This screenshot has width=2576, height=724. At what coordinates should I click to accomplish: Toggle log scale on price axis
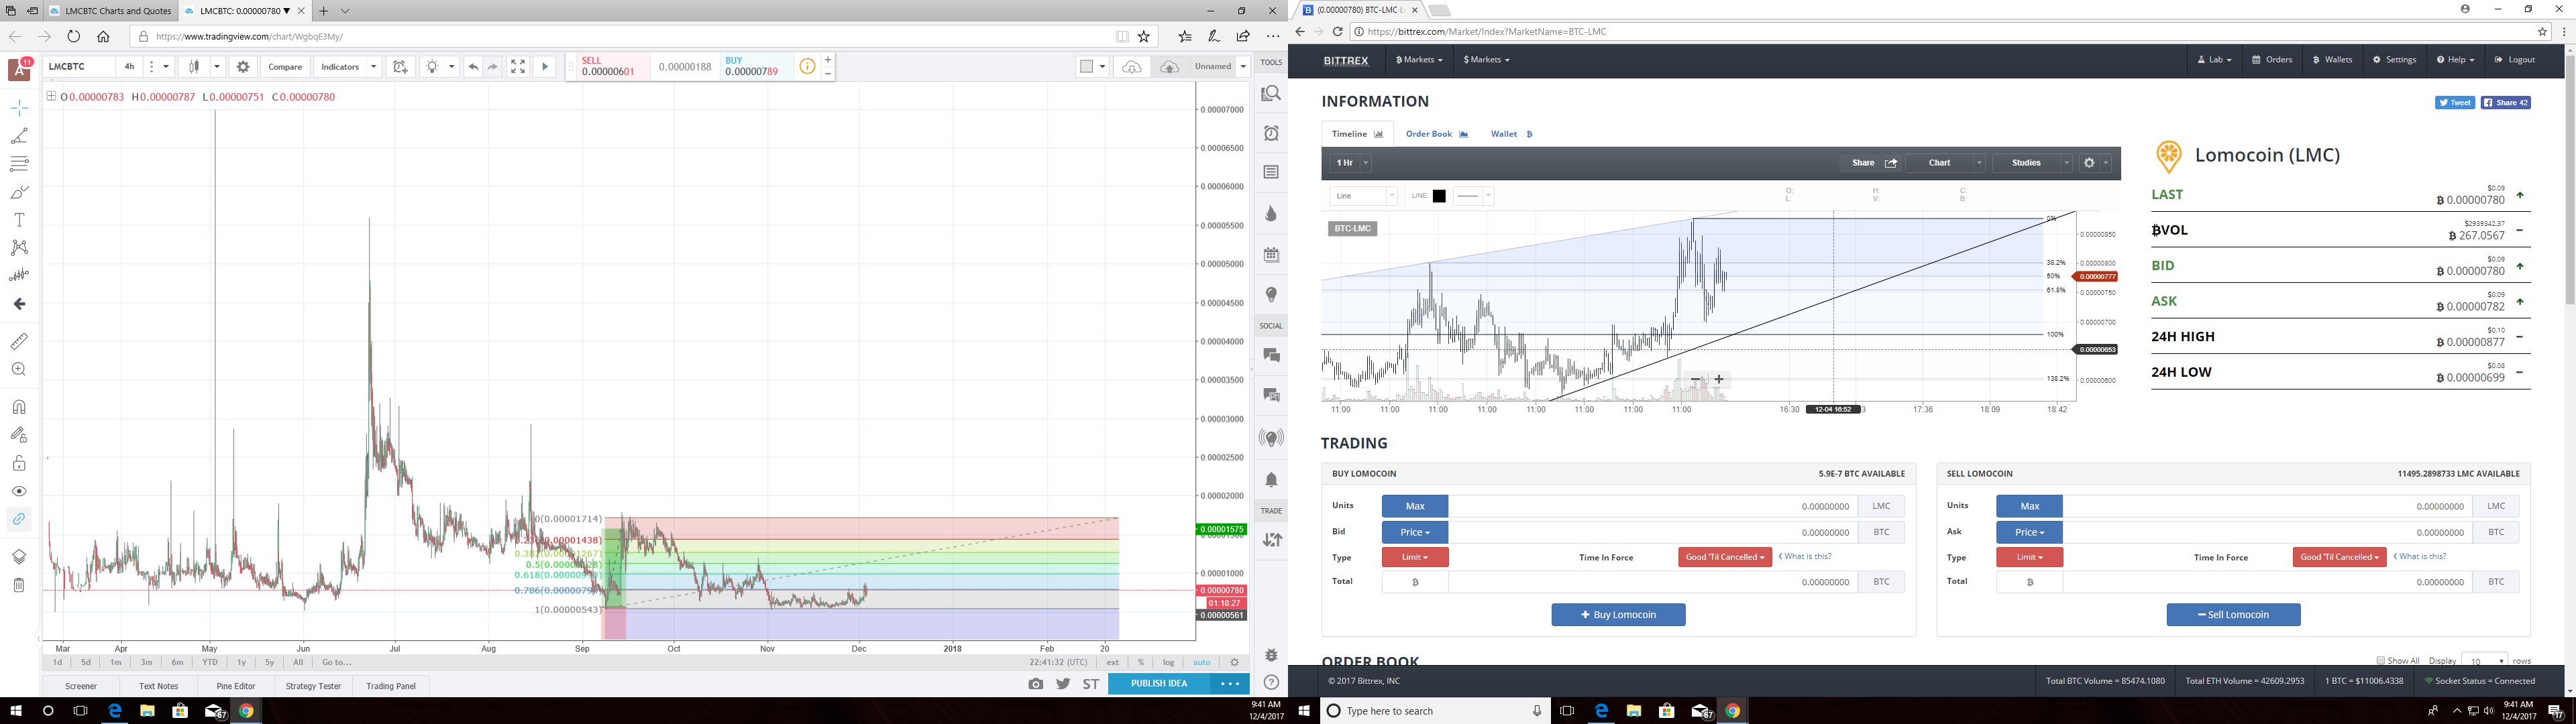click(x=1168, y=662)
